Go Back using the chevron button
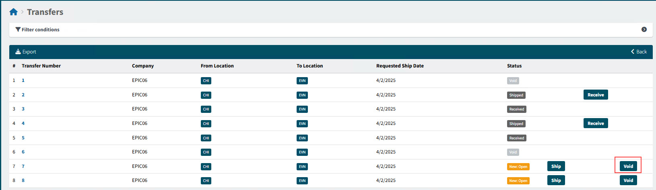The width and height of the screenshot is (656, 190). coord(639,52)
